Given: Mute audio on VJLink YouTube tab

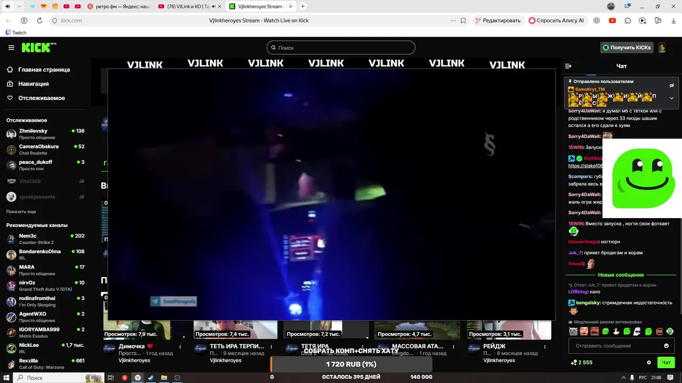Looking at the screenshot, I should 214,6.
